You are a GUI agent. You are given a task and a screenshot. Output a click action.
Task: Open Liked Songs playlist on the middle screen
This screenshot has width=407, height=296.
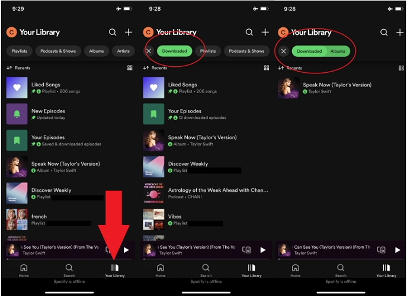pyautogui.click(x=206, y=88)
